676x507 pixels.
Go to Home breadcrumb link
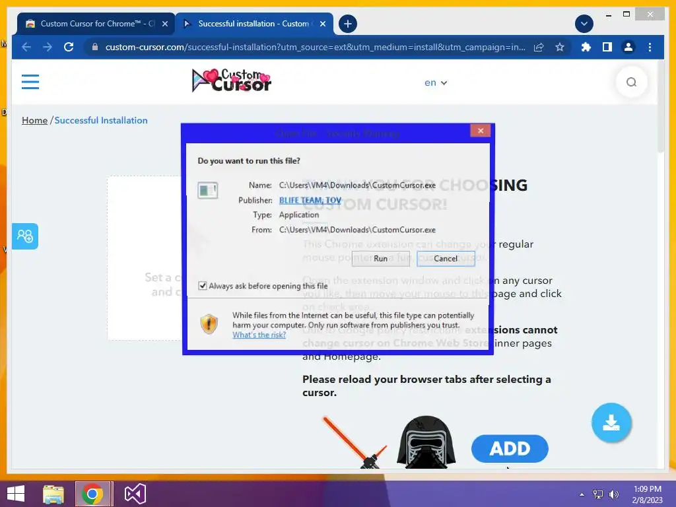point(34,121)
